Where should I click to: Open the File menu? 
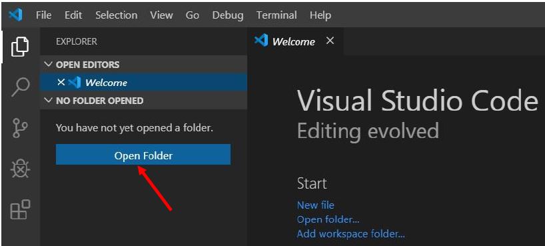[43, 15]
